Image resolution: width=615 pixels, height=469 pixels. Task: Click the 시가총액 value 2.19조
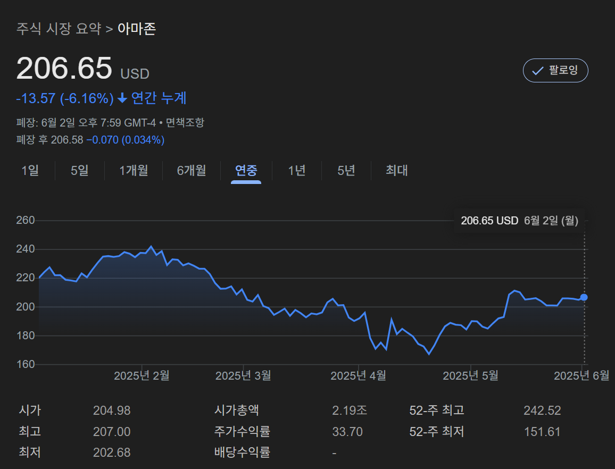pos(350,411)
